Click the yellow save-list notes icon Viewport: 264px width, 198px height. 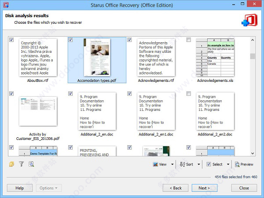(11, 164)
